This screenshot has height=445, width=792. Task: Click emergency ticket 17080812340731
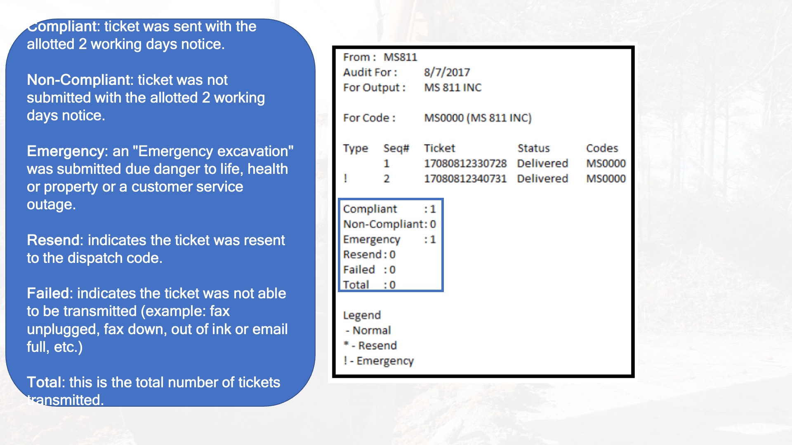465,179
